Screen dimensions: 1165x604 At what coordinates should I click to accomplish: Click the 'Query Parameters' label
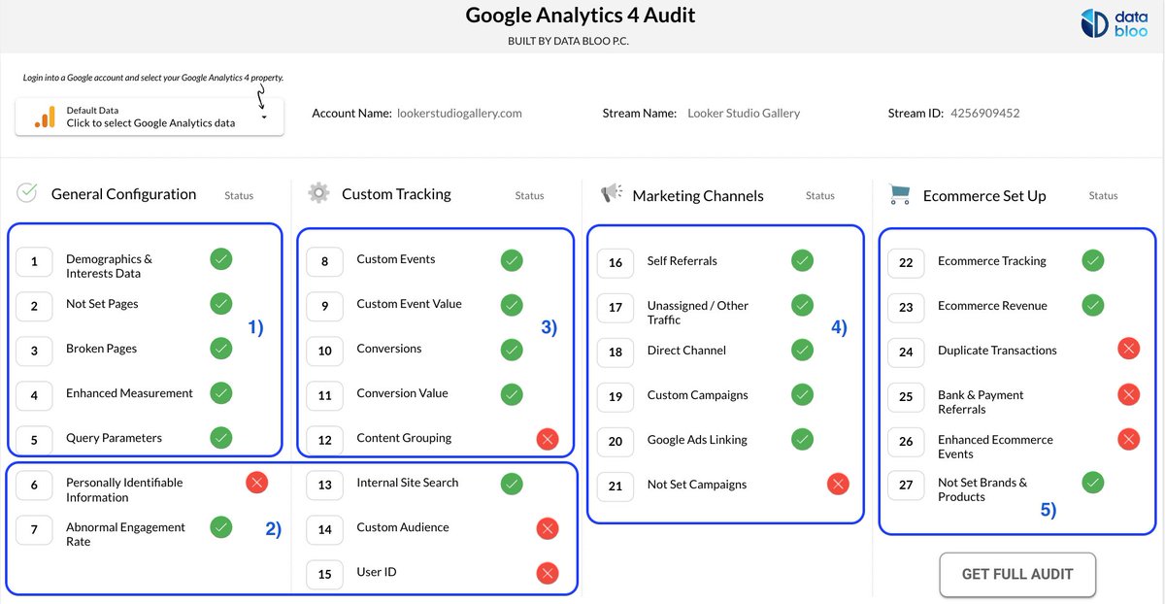[x=114, y=438]
